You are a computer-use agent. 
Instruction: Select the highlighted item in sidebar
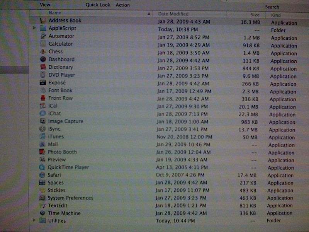coord(14,70)
